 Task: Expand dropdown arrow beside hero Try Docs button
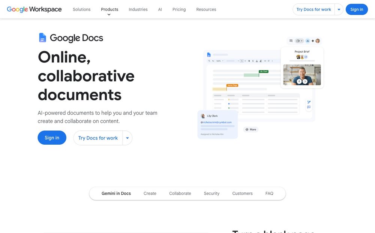(x=127, y=138)
